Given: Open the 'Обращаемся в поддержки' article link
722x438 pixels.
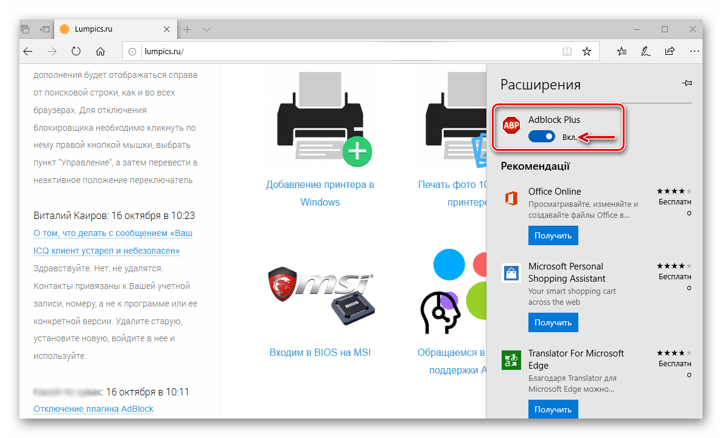Looking at the screenshot, I should click(452, 361).
